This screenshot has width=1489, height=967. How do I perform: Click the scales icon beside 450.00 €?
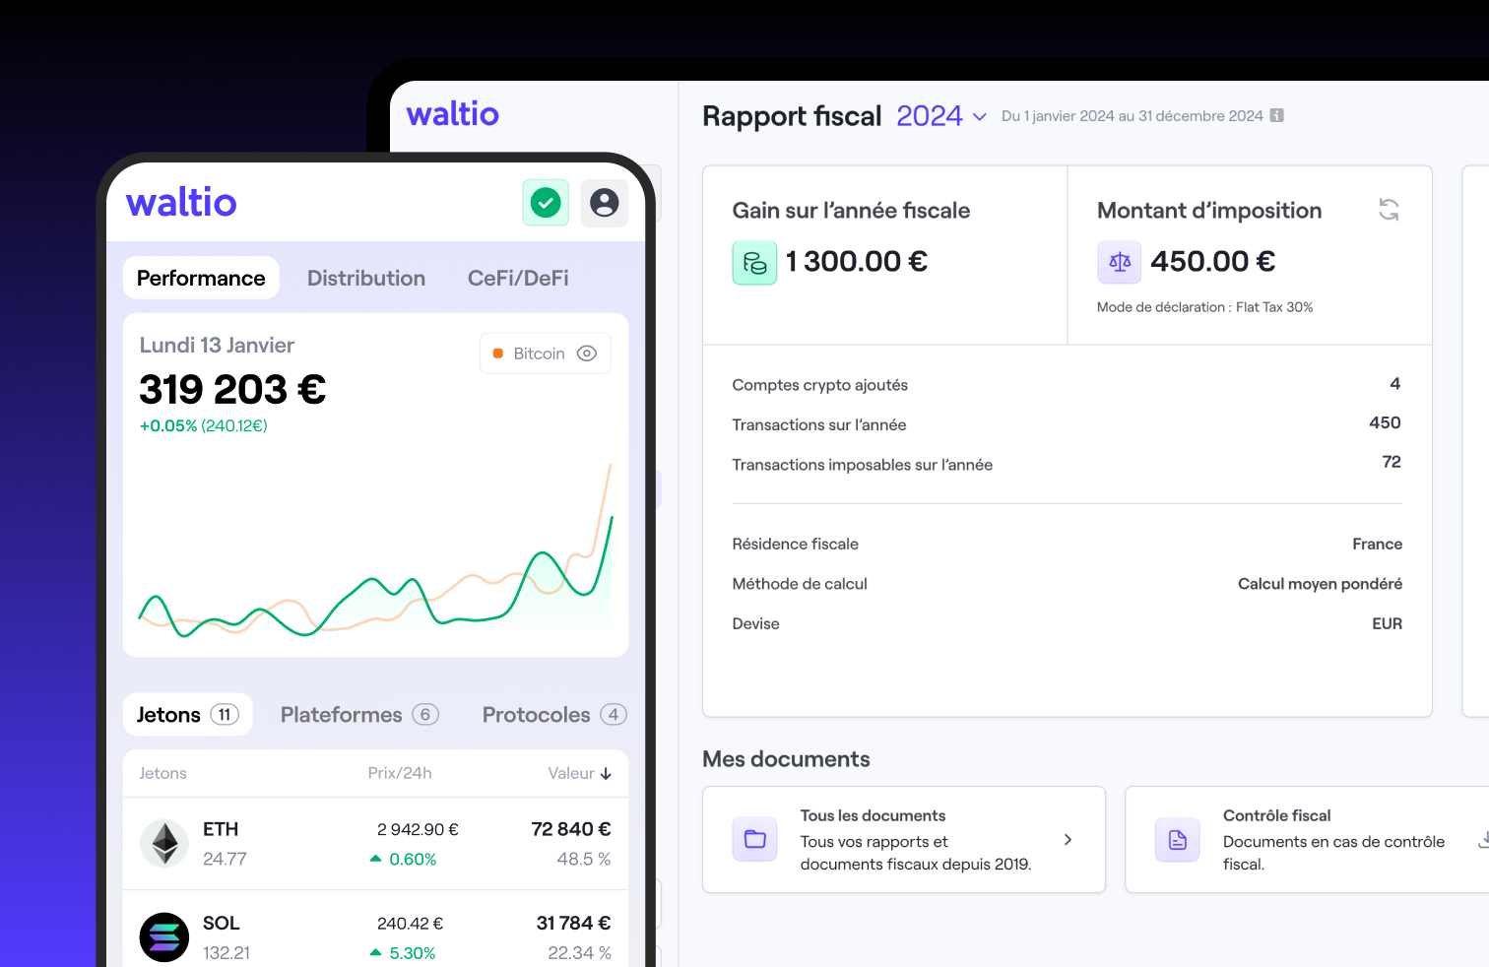pyautogui.click(x=1119, y=262)
